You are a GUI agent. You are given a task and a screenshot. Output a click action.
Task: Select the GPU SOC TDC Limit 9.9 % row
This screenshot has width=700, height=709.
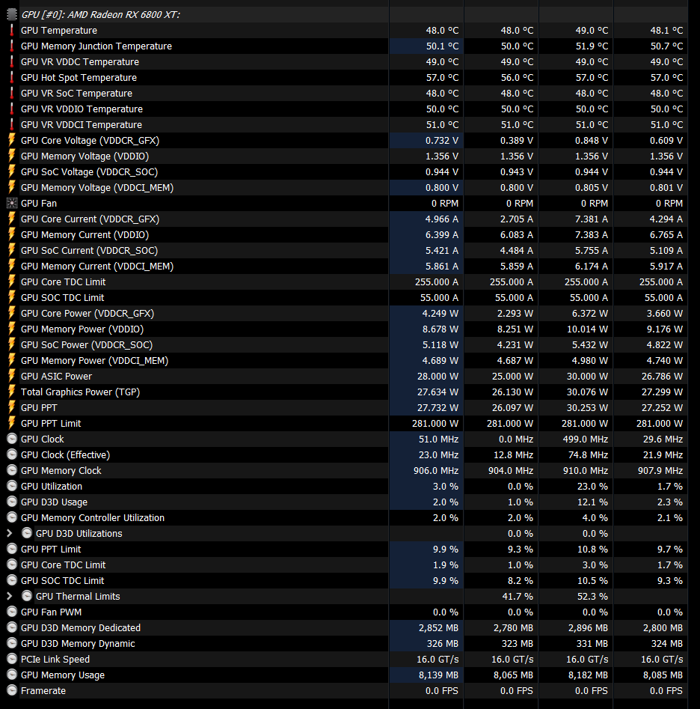[347, 580]
